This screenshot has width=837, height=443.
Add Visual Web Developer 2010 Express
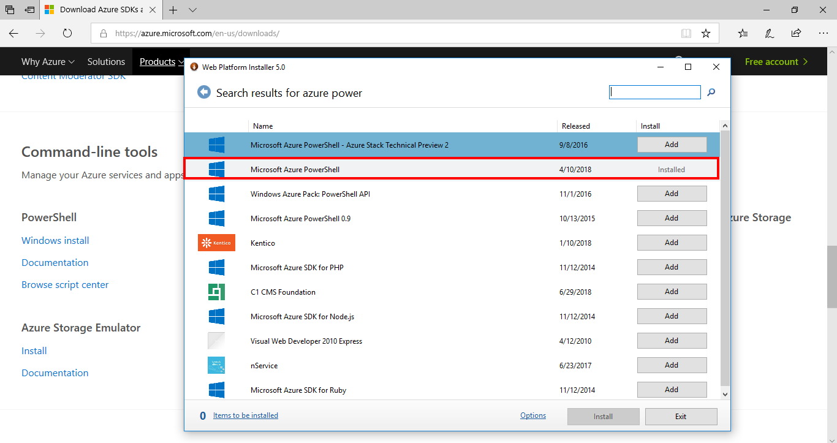672,341
